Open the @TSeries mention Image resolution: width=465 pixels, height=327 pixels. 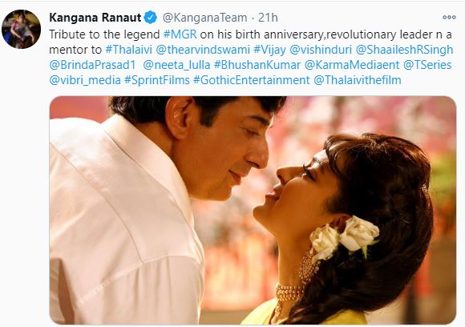427,65
